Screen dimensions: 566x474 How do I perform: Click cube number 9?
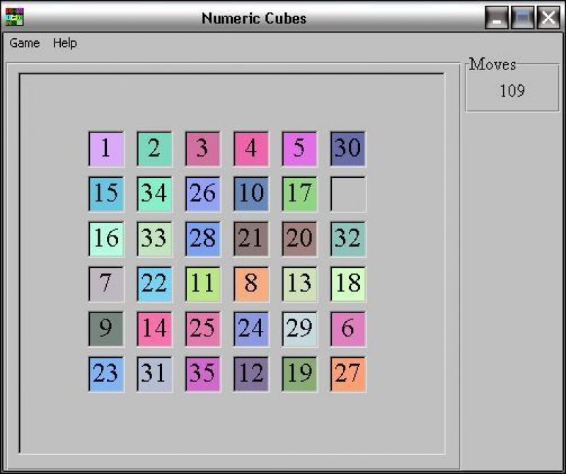pyautogui.click(x=106, y=329)
